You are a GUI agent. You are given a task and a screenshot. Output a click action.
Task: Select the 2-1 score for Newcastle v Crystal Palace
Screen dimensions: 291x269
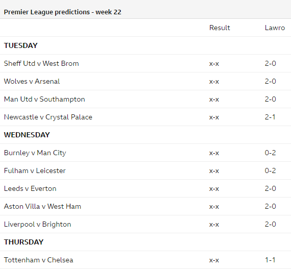[270, 117]
